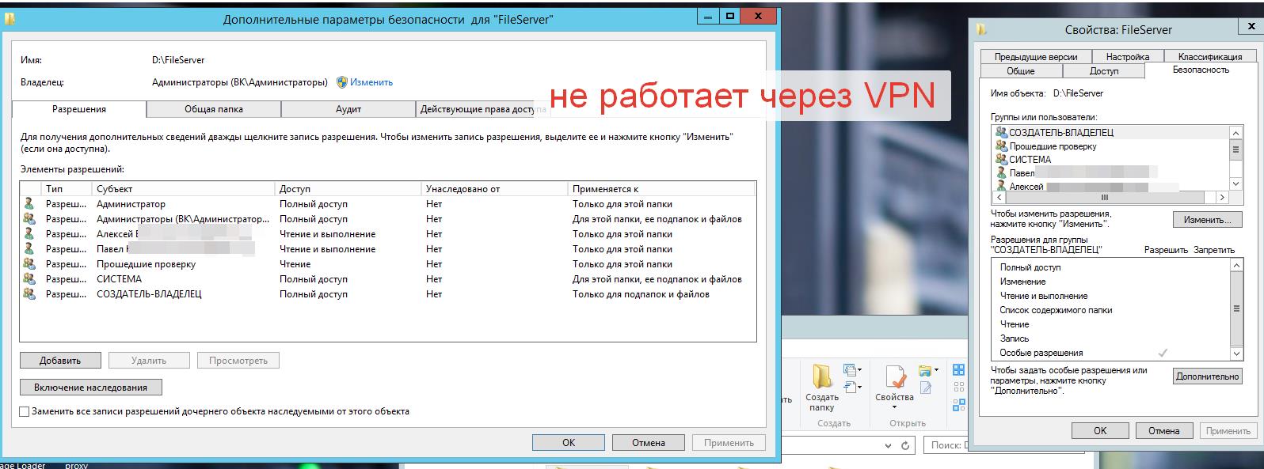Click the edit document pencil icon in ribbon
1264x469 pixels.
coord(925,388)
